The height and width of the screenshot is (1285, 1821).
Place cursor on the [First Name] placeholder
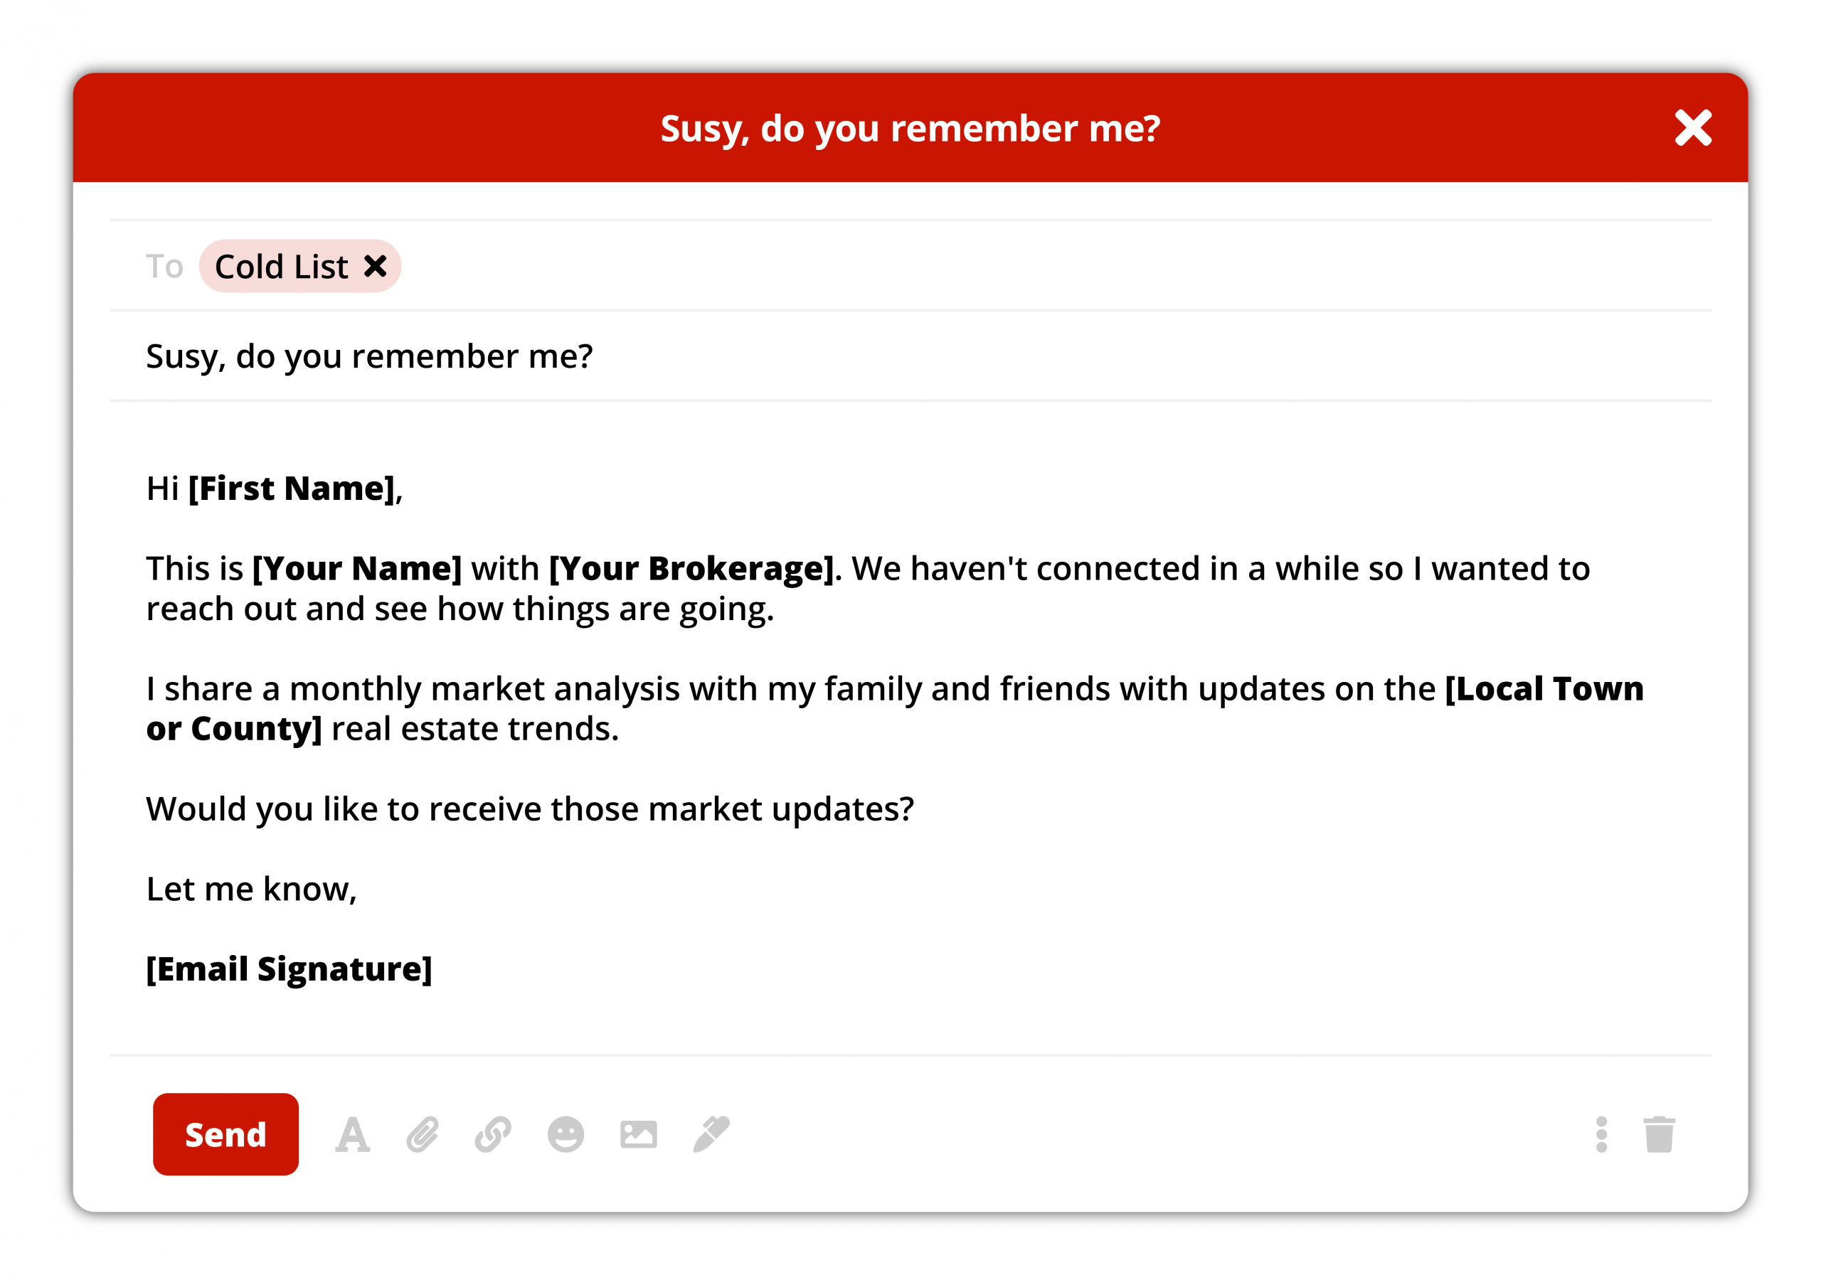click(x=291, y=489)
